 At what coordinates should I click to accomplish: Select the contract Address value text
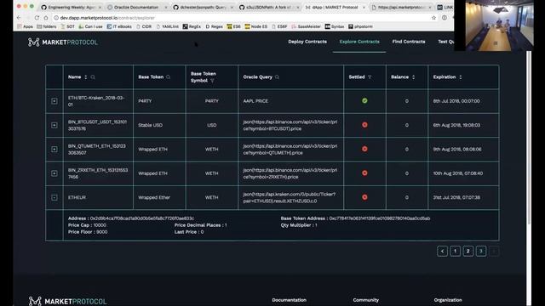[142, 218]
